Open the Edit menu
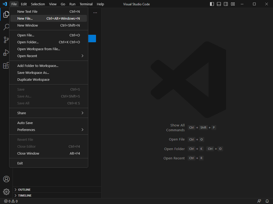This screenshot has height=204, width=273. pos(24,4)
